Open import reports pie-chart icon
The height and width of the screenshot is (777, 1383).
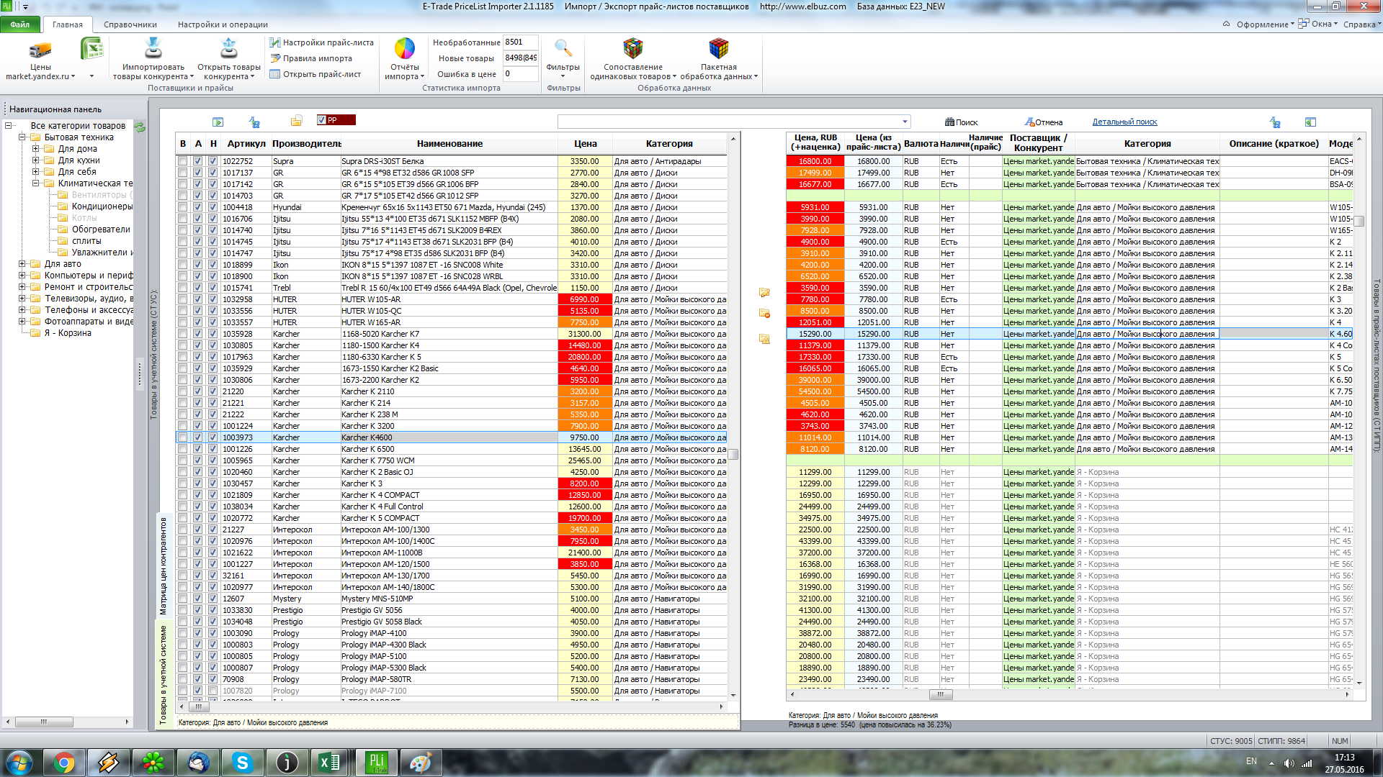click(x=405, y=49)
